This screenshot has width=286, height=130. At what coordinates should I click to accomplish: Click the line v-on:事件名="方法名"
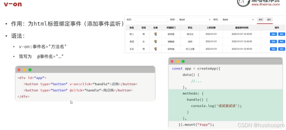click(43, 47)
